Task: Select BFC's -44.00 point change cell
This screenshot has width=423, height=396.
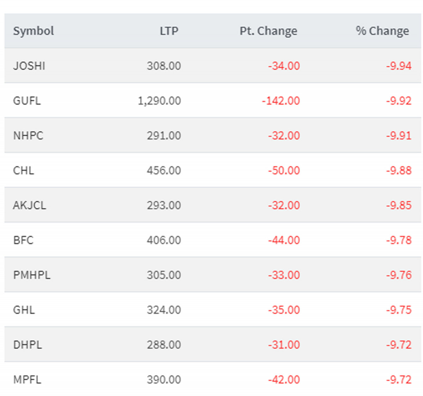Action: point(284,240)
